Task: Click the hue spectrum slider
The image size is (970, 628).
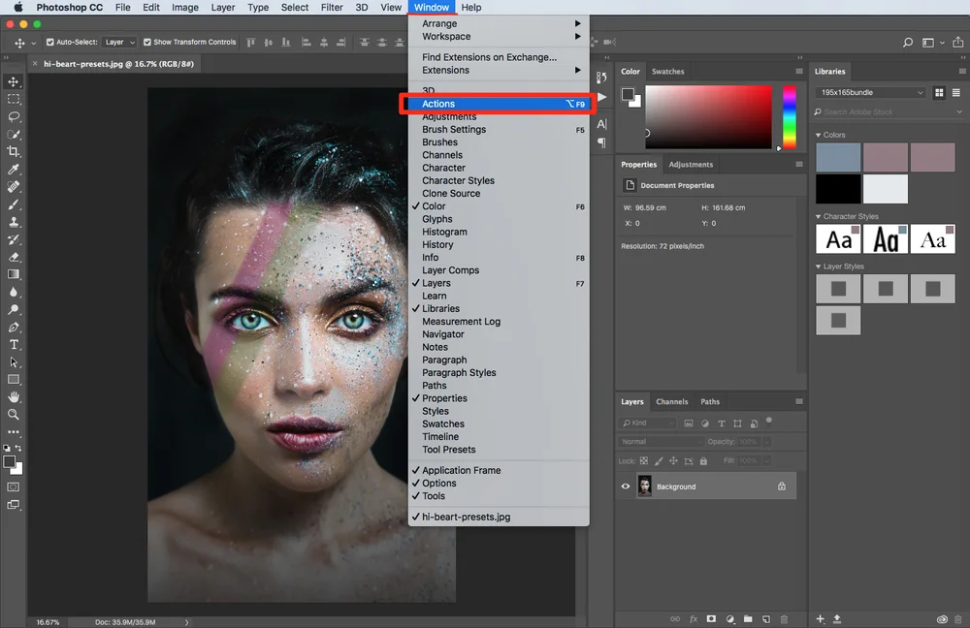Action: 790,117
